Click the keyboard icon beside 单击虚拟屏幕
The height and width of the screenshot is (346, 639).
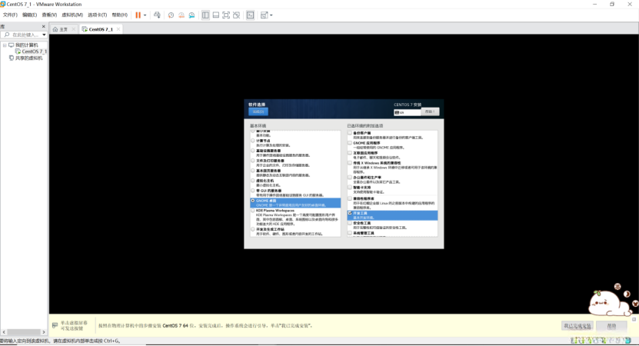[x=55, y=325]
